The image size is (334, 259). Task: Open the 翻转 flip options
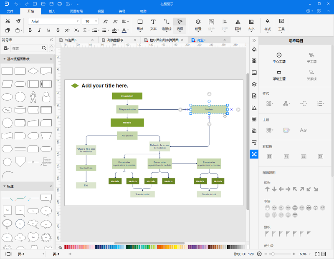coord(238,25)
